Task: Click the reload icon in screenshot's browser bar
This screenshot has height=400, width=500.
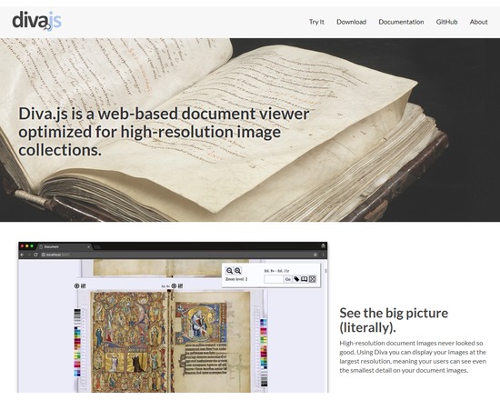Action: pos(35,255)
